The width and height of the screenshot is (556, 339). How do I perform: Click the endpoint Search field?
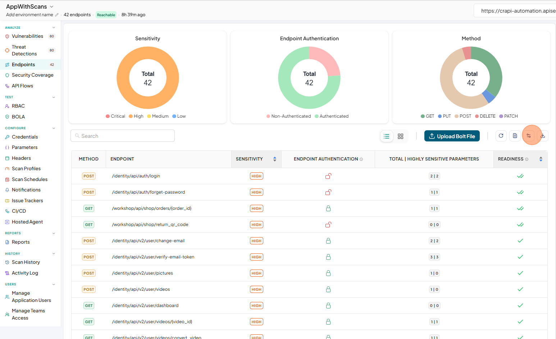[x=123, y=136]
